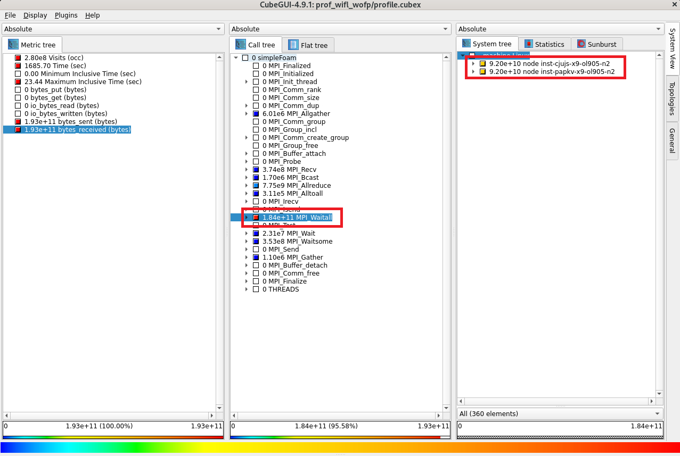This screenshot has height=456, width=680.
Task: Open the Absolute dropdown above Metric tree
Action: pos(113,29)
